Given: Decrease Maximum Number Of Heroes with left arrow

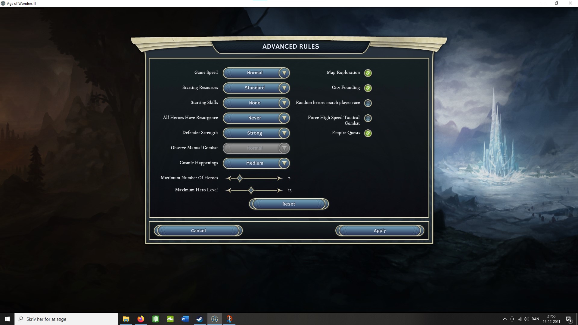Looking at the screenshot, I should (228, 178).
